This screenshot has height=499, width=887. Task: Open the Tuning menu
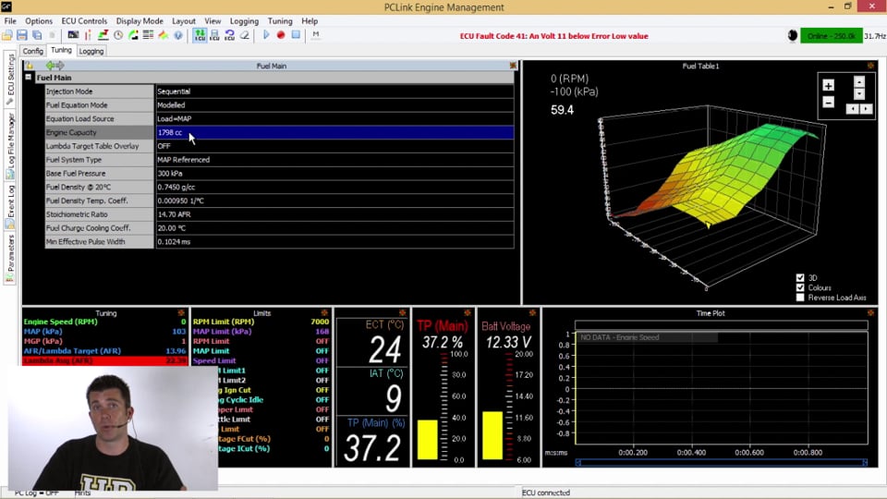point(280,21)
